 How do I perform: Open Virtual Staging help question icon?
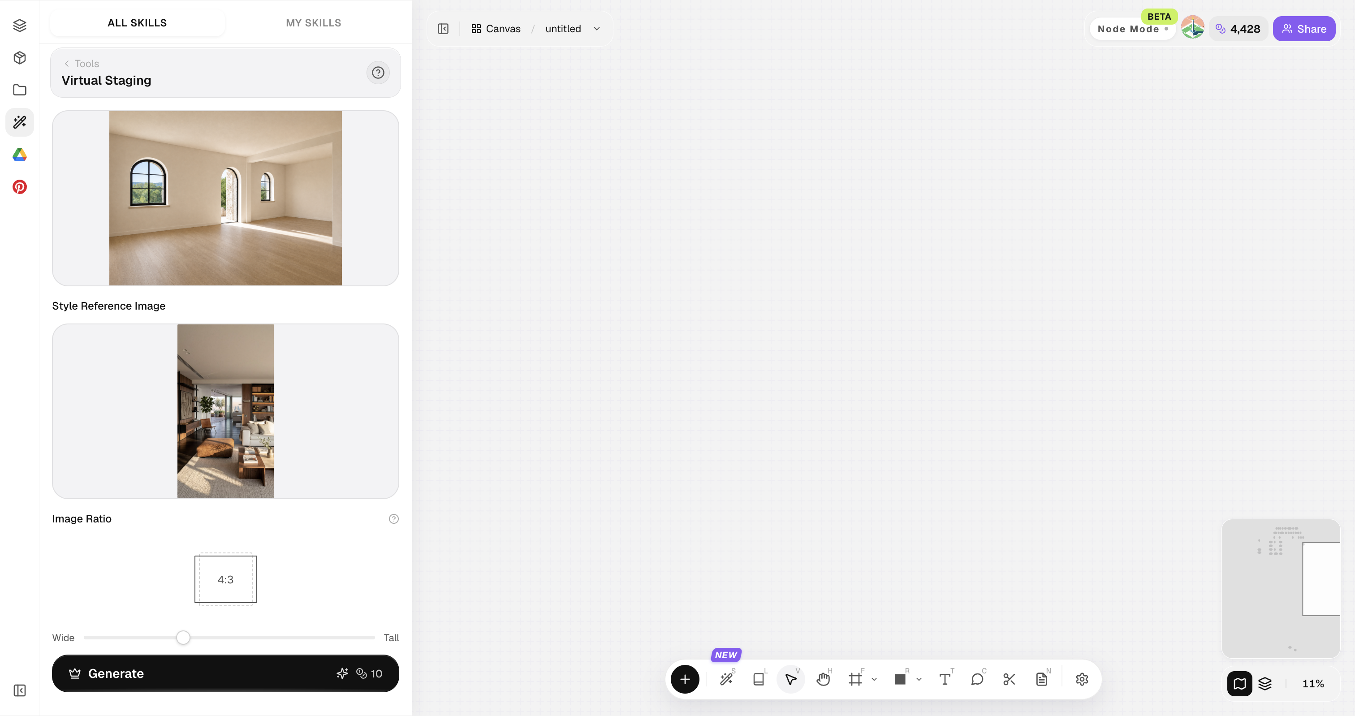[x=378, y=73]
